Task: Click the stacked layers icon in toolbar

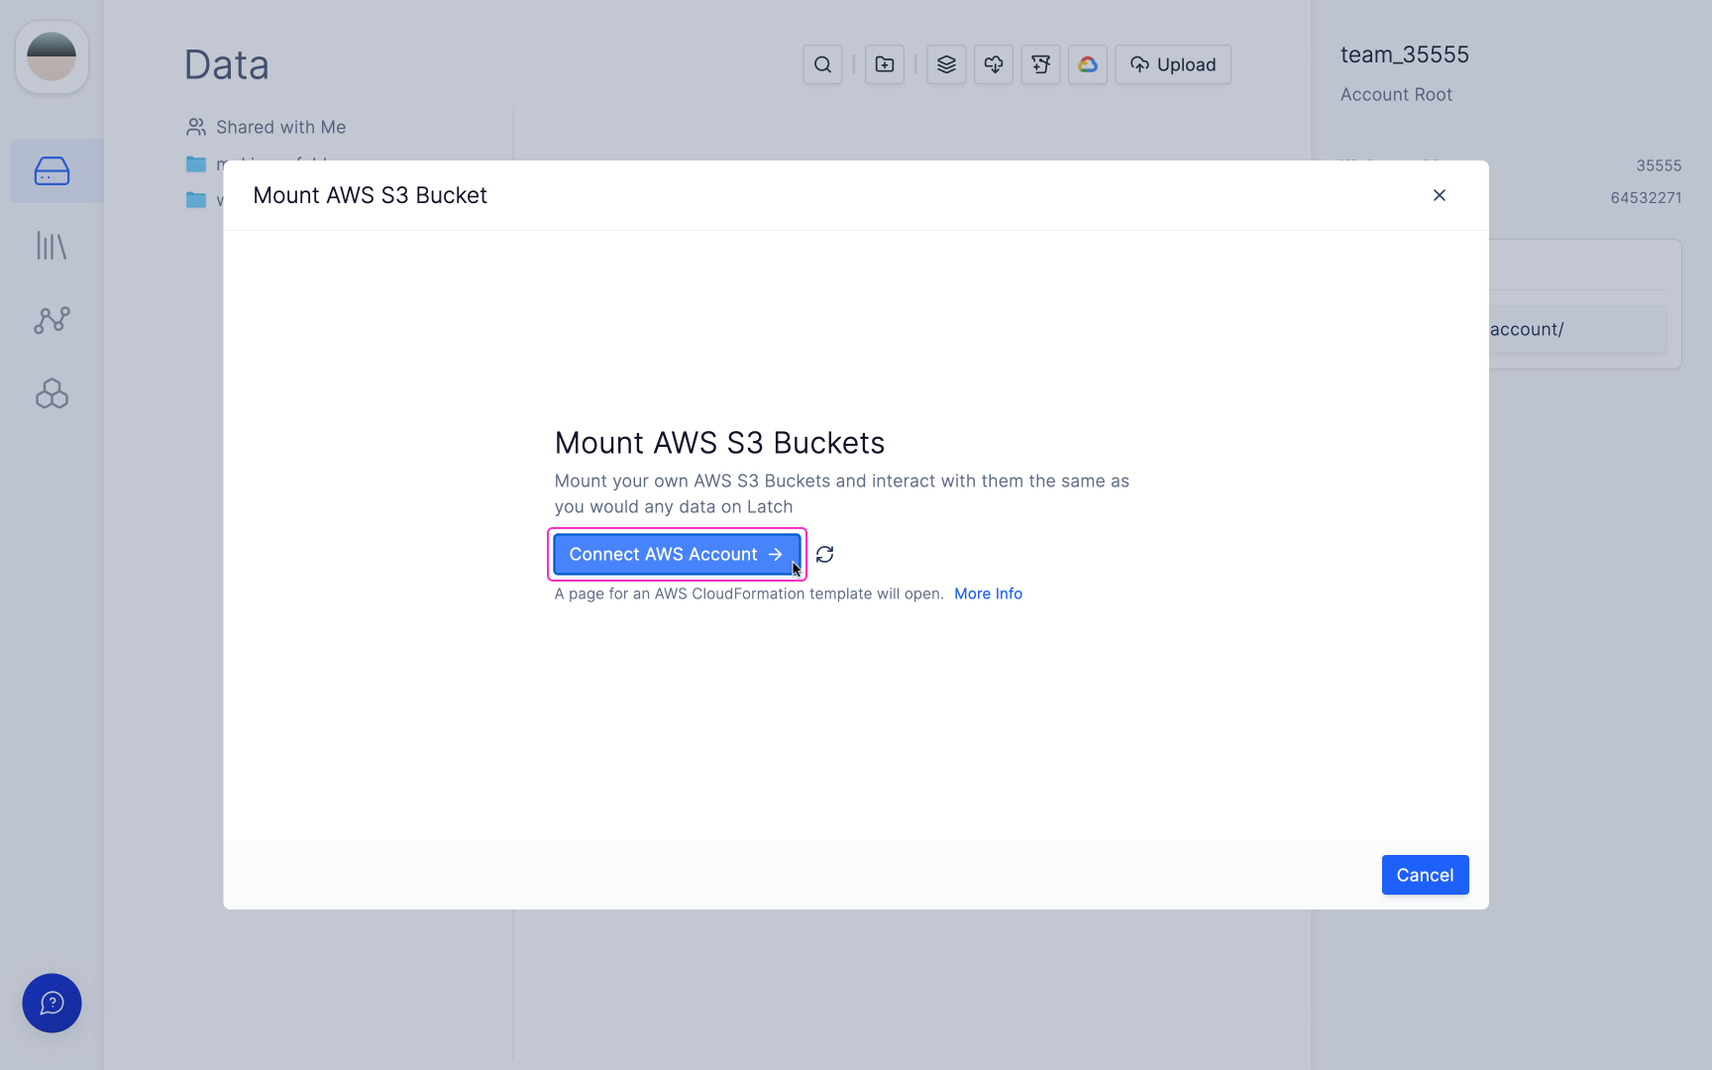Action: point(946,64)
